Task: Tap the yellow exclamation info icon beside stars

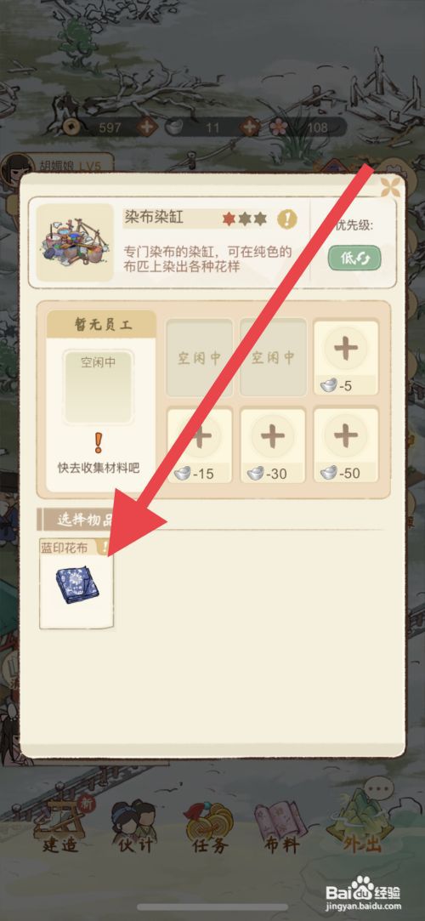Action: (287, 219)
